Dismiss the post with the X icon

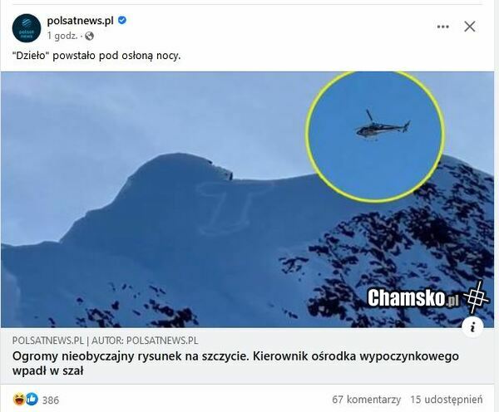tap(470, 27)
